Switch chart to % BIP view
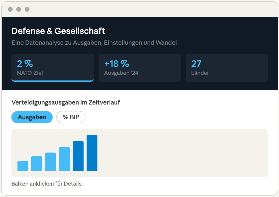 pos(71,117)
